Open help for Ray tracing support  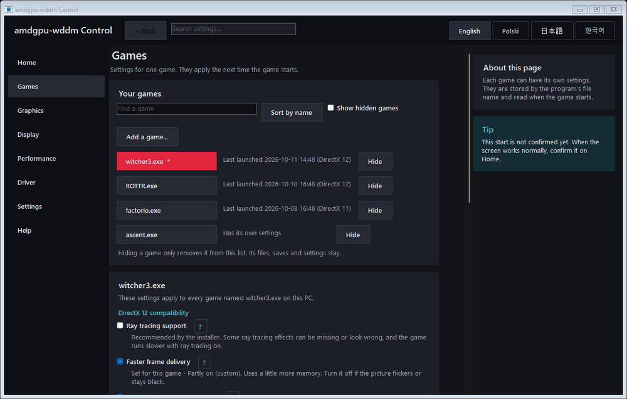click(x=201, y=326)
